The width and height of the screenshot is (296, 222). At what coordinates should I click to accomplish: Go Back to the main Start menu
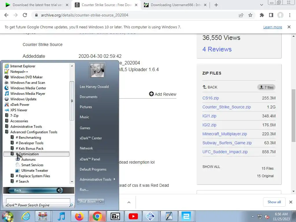tap(36, 190)
